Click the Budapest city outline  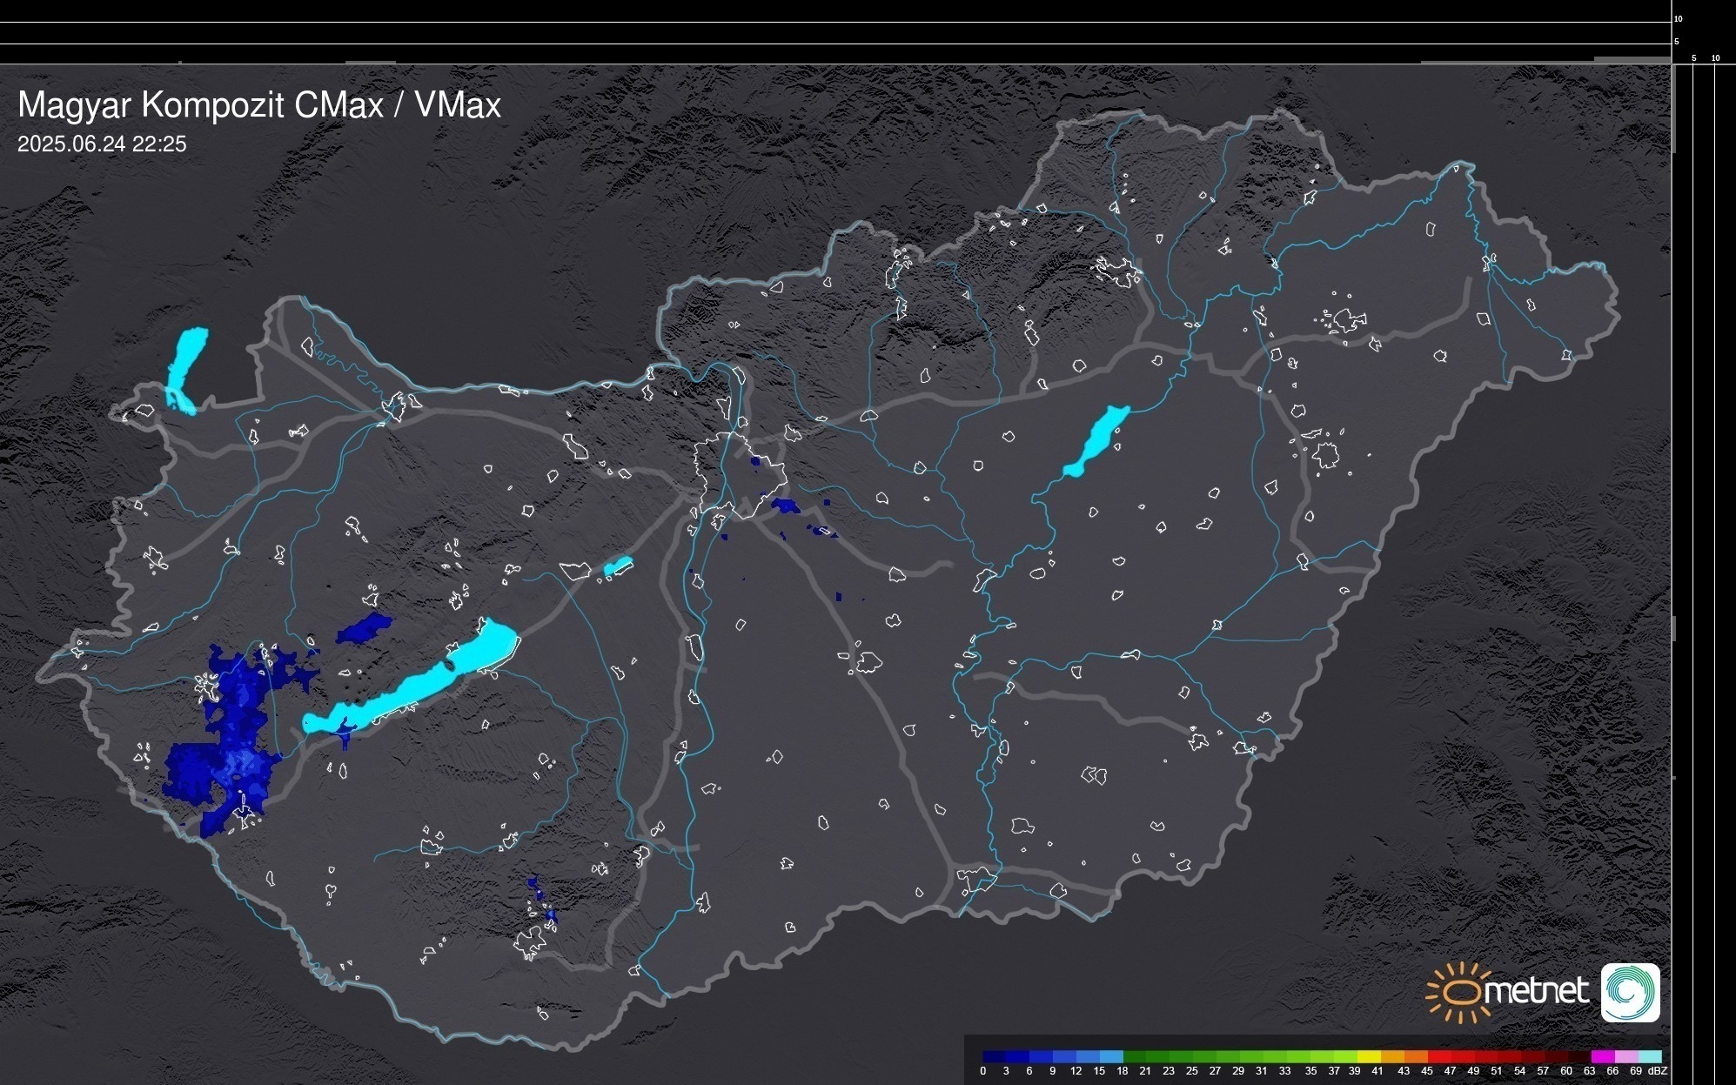click(x=740, y=474)
